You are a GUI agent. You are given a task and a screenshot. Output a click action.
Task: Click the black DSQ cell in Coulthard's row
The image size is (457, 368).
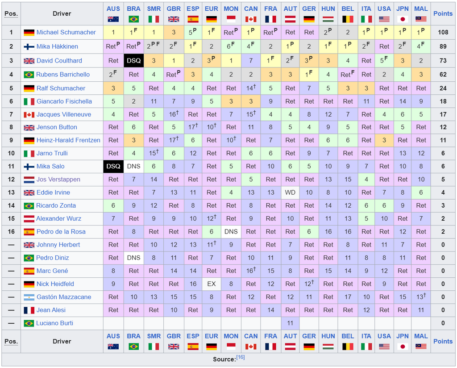[134, 61]
